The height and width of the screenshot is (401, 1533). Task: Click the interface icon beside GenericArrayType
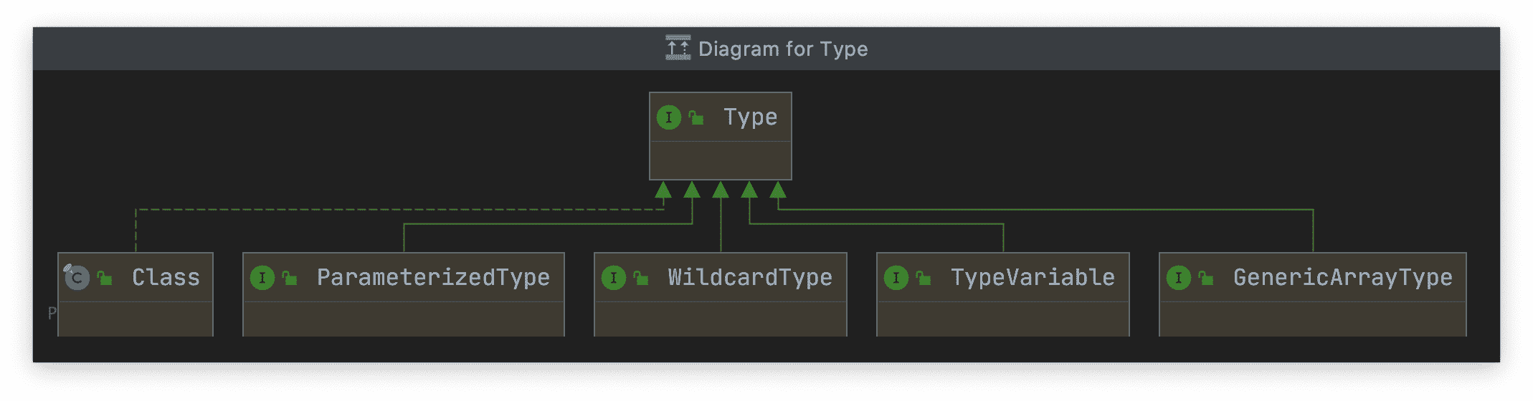point(1179,278)
